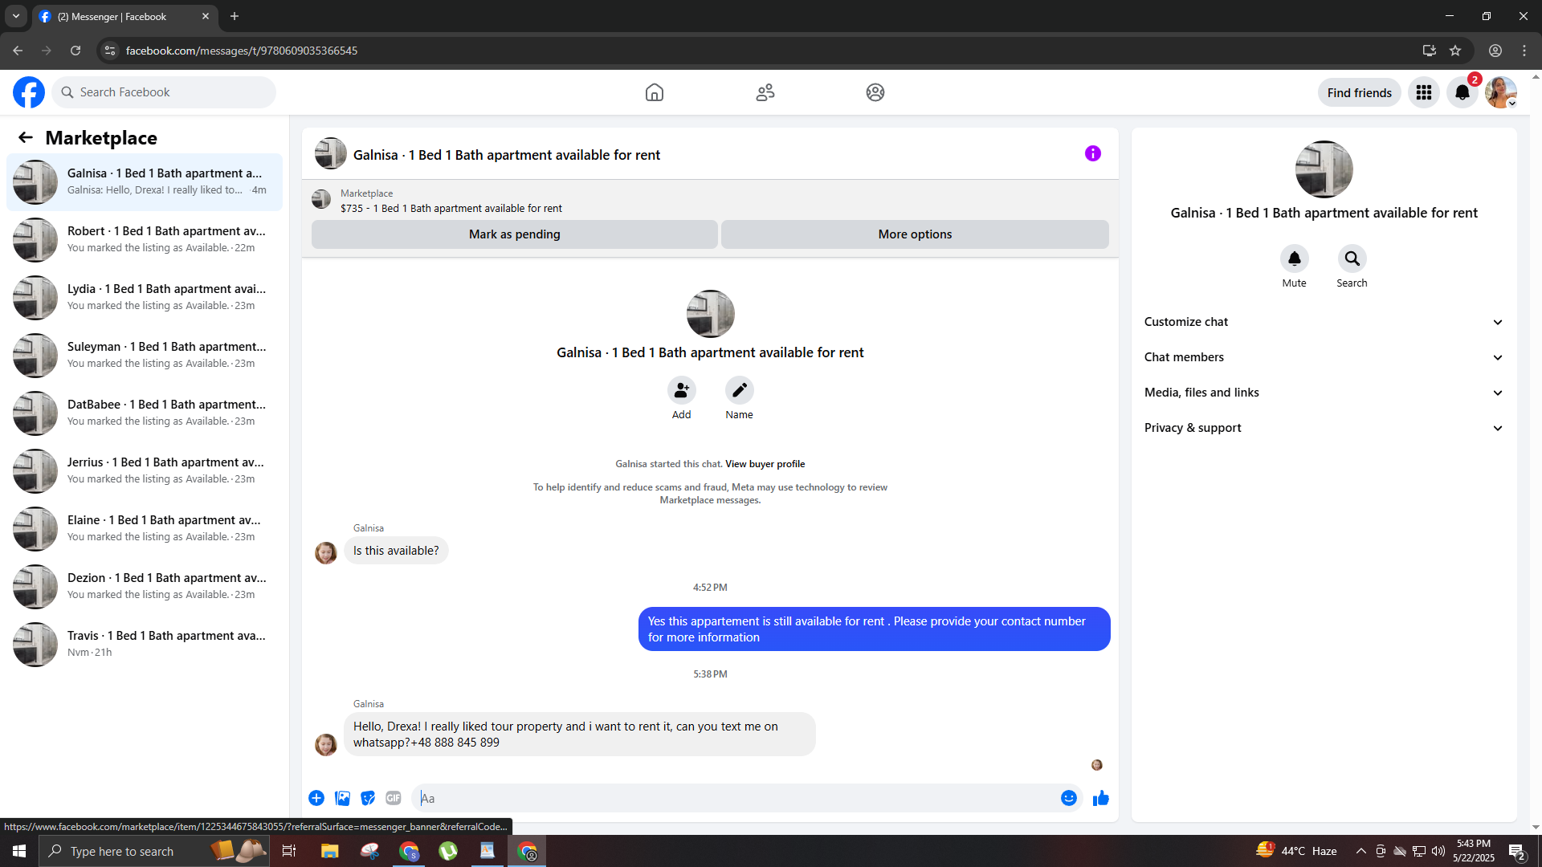The height and width of the screenshot is (867, 1542).
Task: Mute the conversation with bell icon
Action: pos(1295,258)
